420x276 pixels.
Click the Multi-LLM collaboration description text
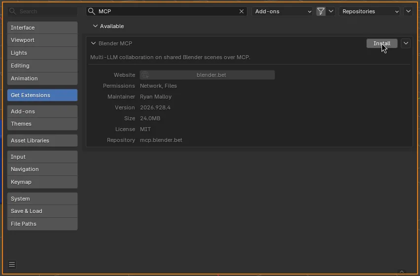(x=170, y=57)
